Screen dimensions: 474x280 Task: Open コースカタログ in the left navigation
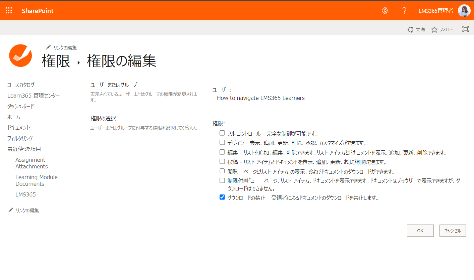(21, 85)
